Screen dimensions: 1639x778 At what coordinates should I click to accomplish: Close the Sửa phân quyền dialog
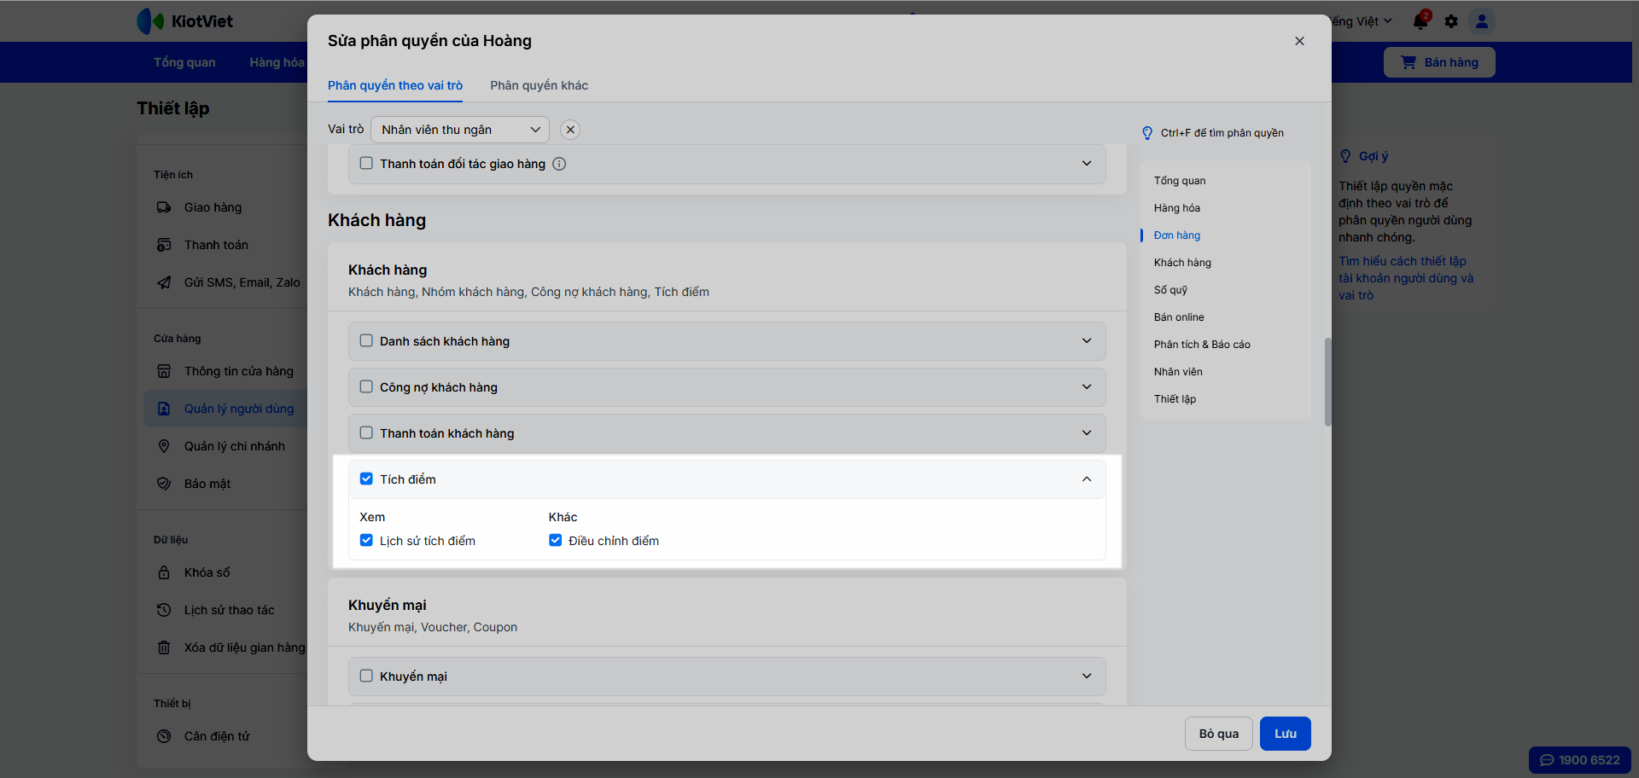coord(1299,41)
